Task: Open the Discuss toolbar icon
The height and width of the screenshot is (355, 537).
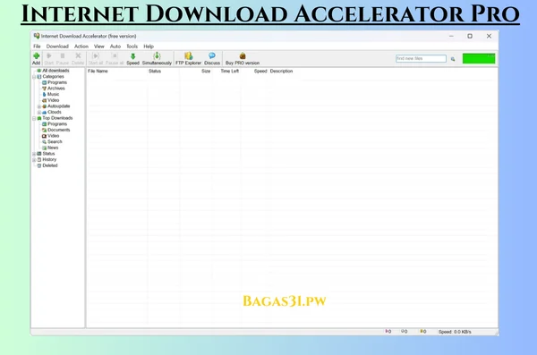Action: click(212, 58)
